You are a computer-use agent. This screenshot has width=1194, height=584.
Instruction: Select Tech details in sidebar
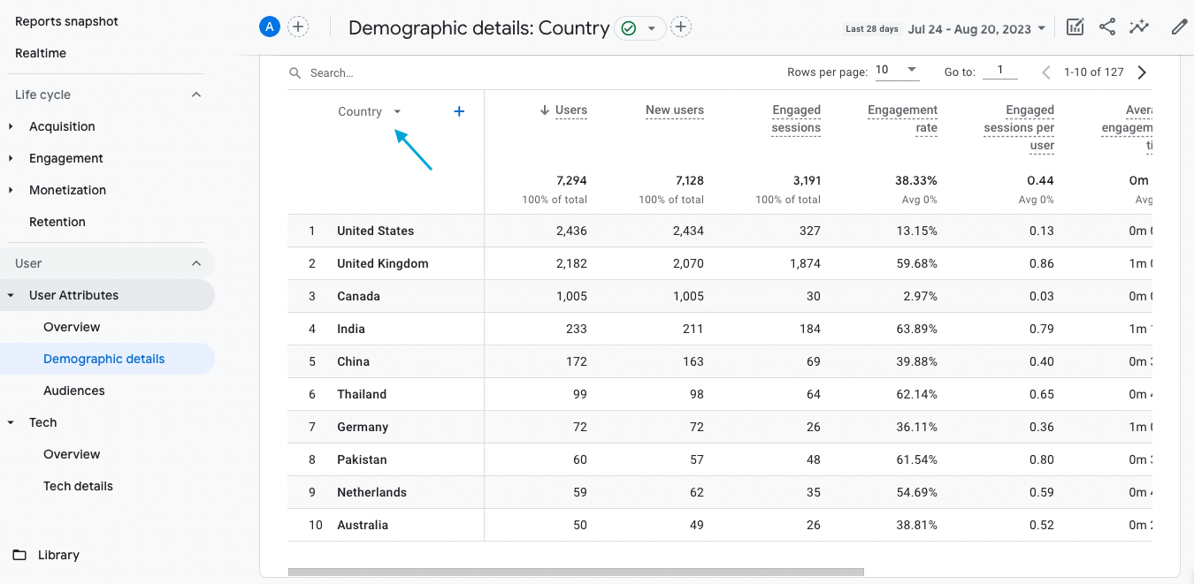coord(78,486)
